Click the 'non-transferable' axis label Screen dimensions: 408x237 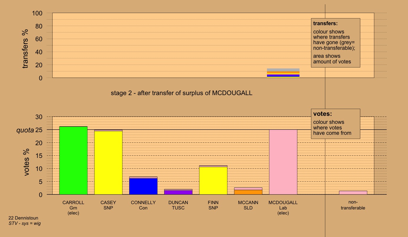(x=353, y=205)
